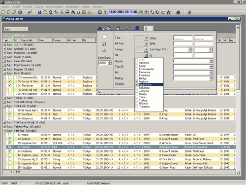Open the Listeler menu
This screenshot has width=246, height=185.
pyautogui.click(x=16, y=7)
